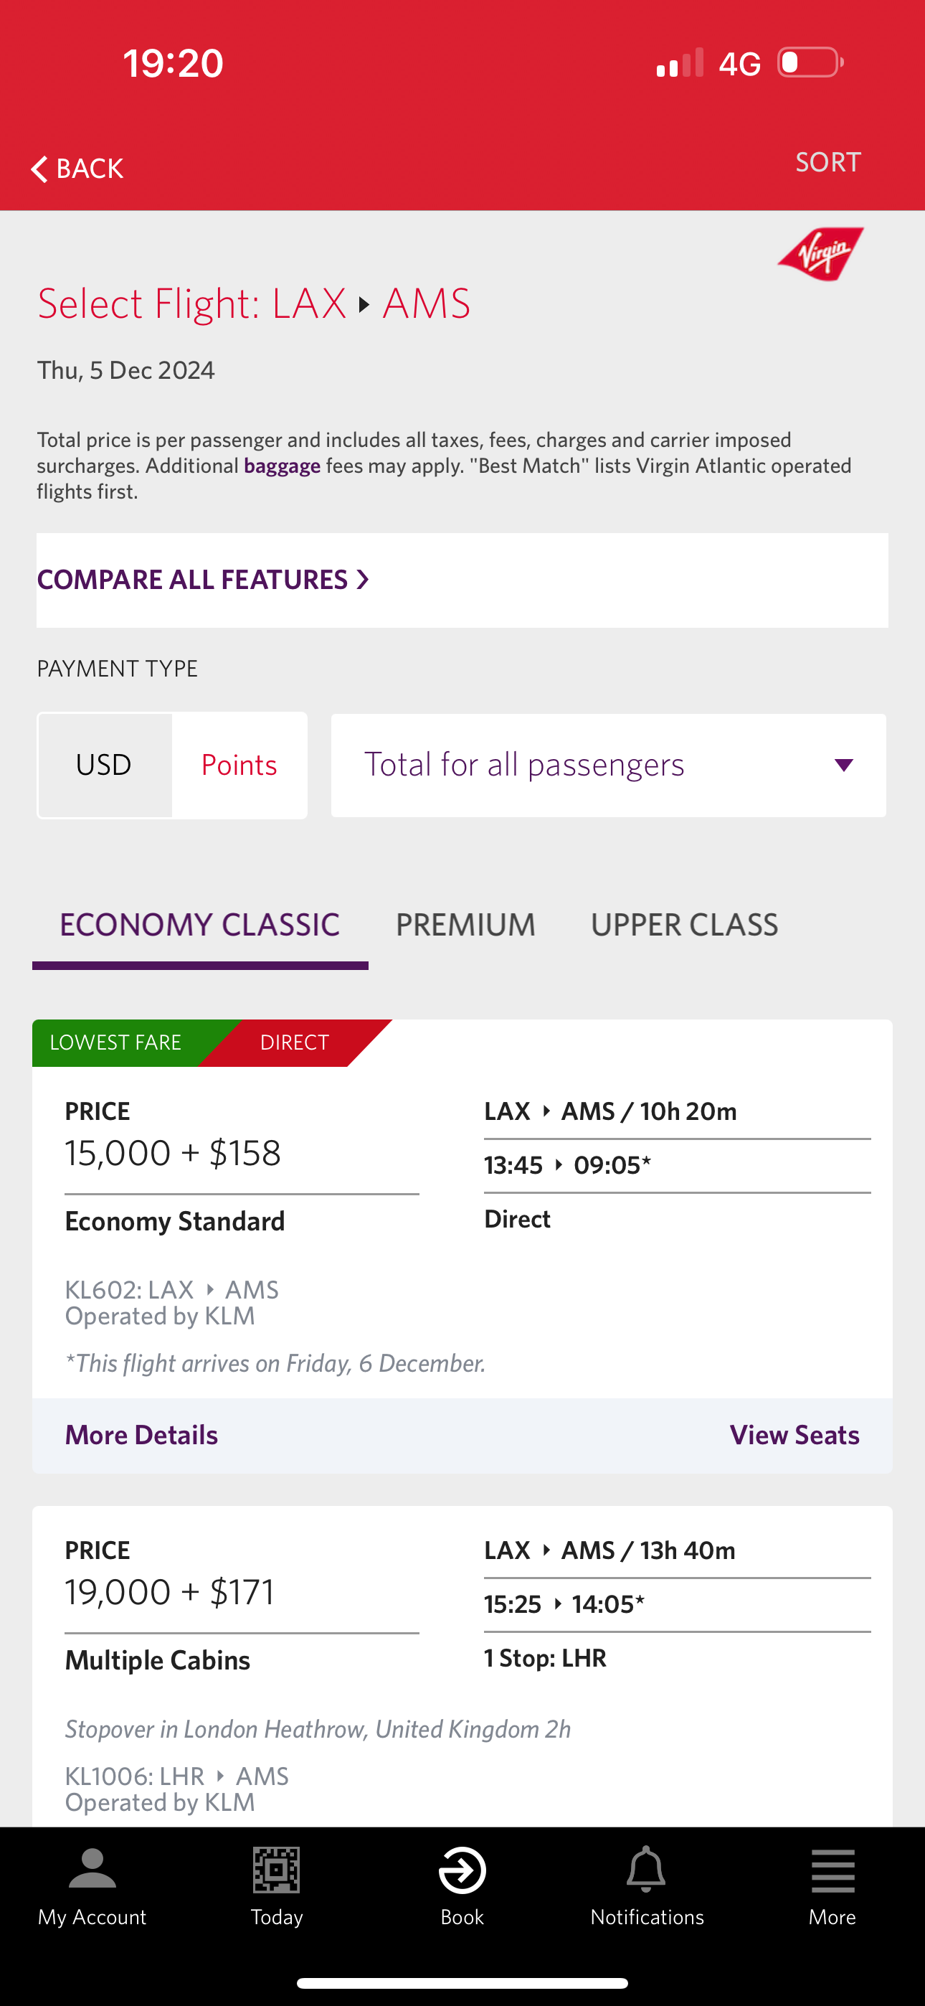Open More Details for KL602 flight
Image resolution: width=925 pixels, height=2006 pixels.
142,1435
